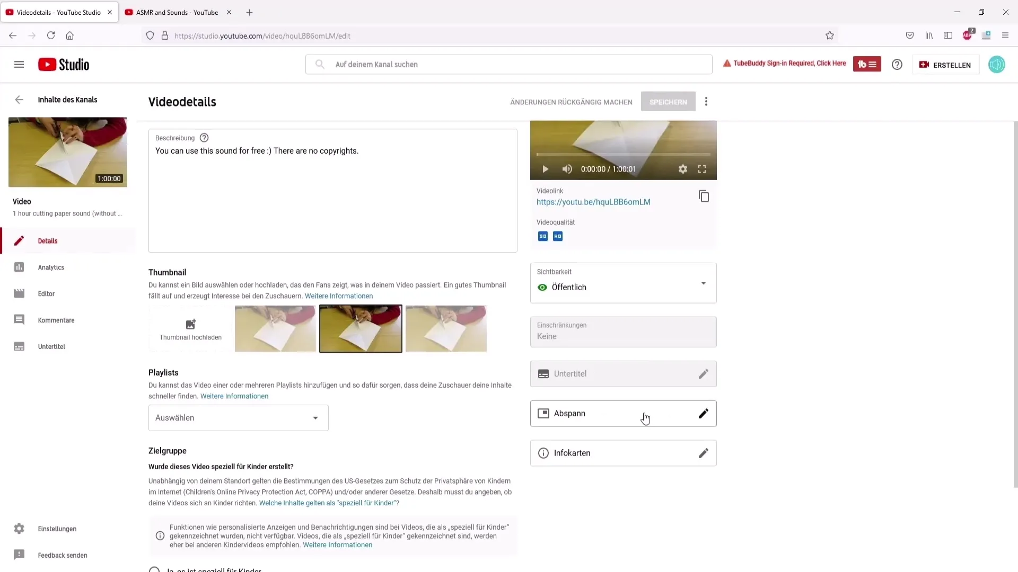Select radio button Ja speziell für Kinder
Viewport: 1018px width, 572px height.
click(x=154, y=570)
